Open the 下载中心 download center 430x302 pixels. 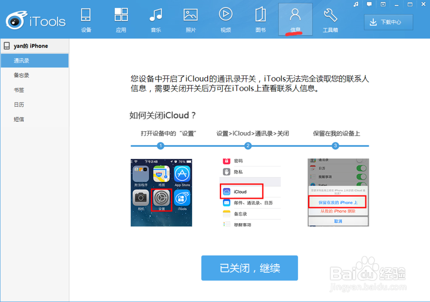click(x=388, y=22)
